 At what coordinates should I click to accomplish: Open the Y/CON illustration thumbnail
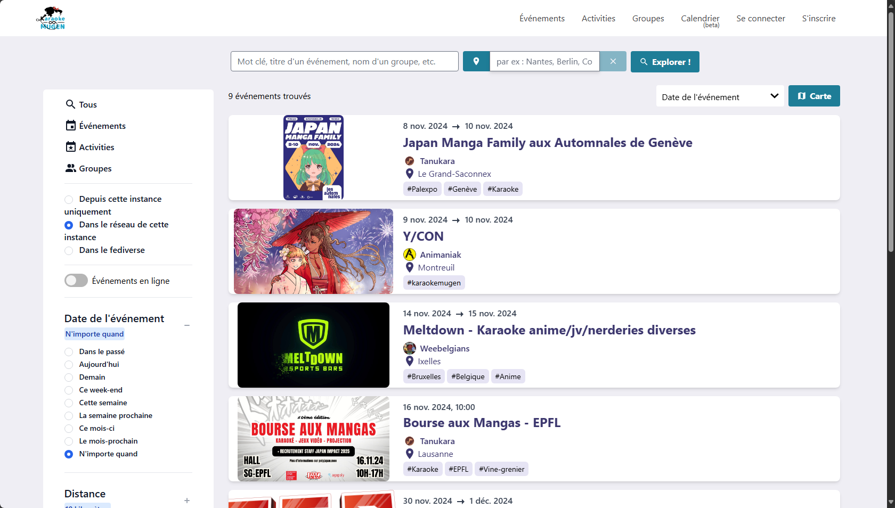click(313, 251)
